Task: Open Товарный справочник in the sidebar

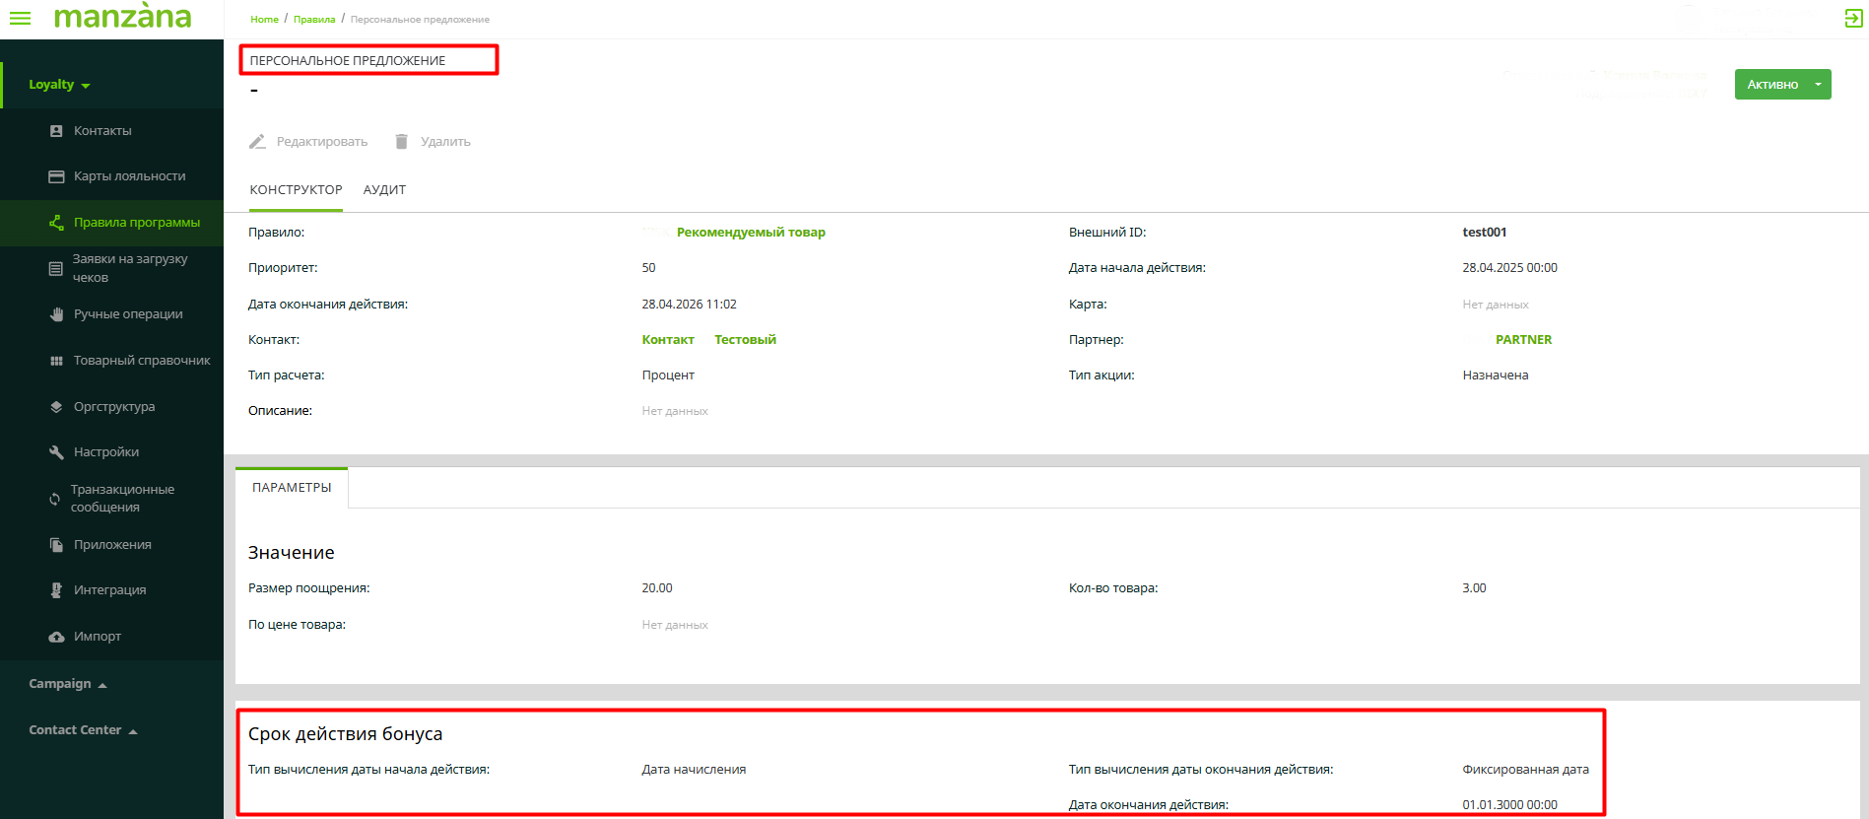Action: pyautogui.click(x=142, y=361)
